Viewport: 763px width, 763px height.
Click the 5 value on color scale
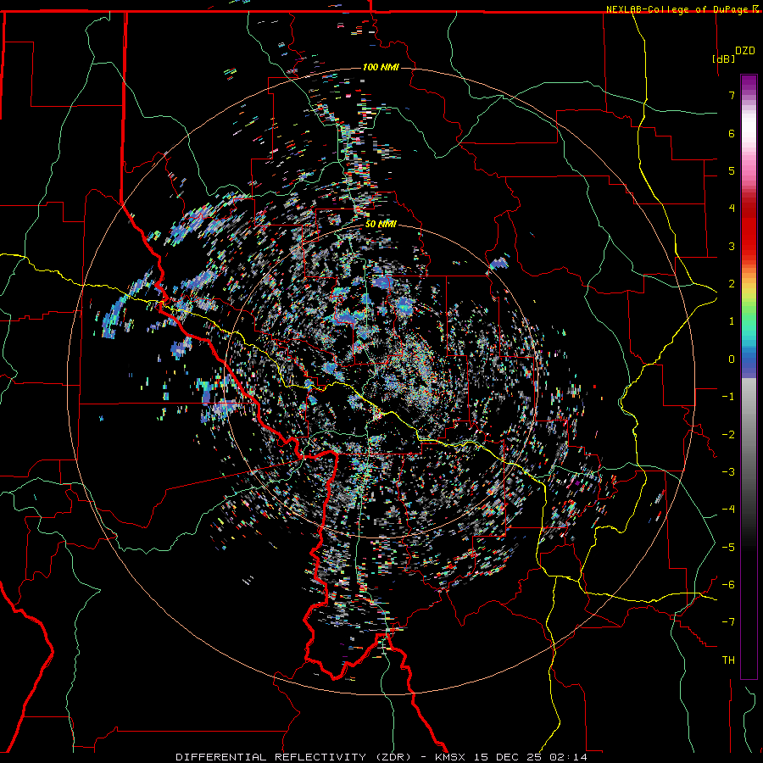732,170
